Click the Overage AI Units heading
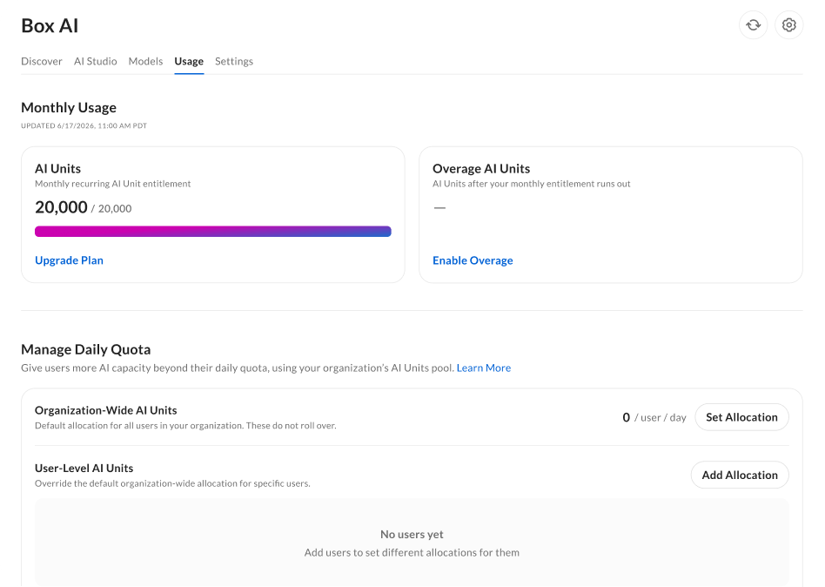 pyautogui.click(x=481, y=168)
